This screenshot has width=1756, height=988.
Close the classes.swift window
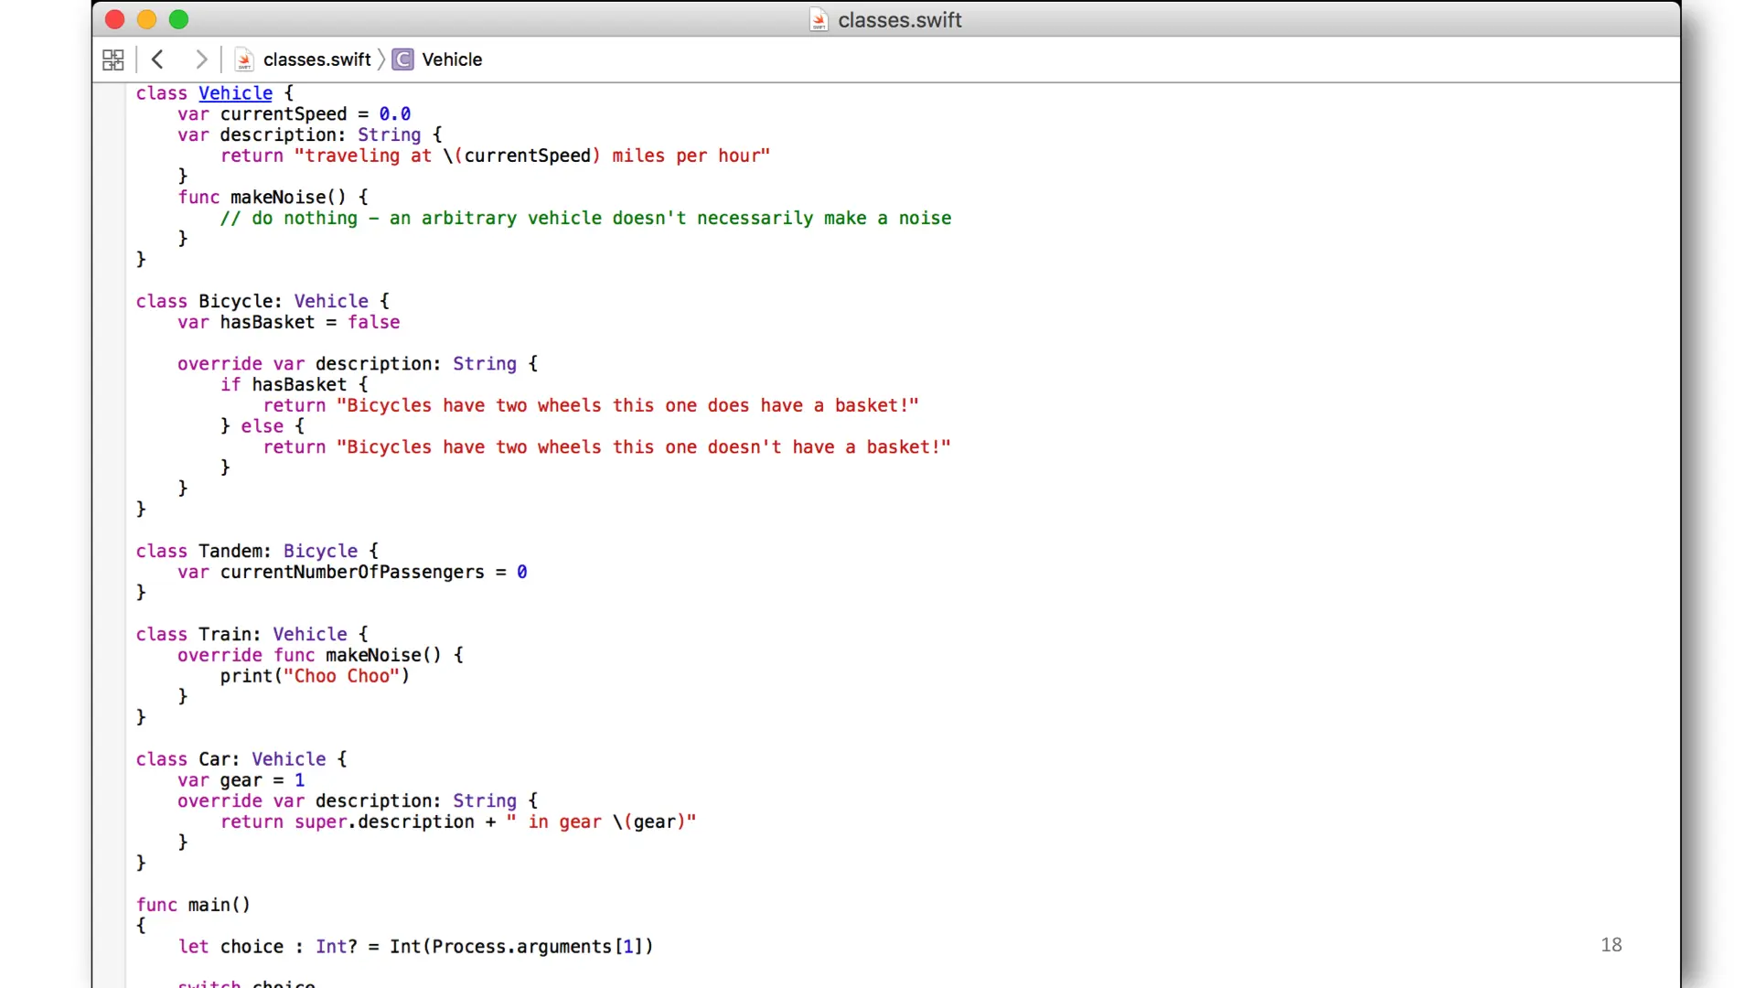[x=114, y=19]
